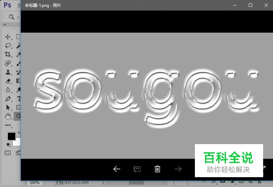273x187 pixels.
Task: Expand the status bar info arrow
Action: pos(103,183)
